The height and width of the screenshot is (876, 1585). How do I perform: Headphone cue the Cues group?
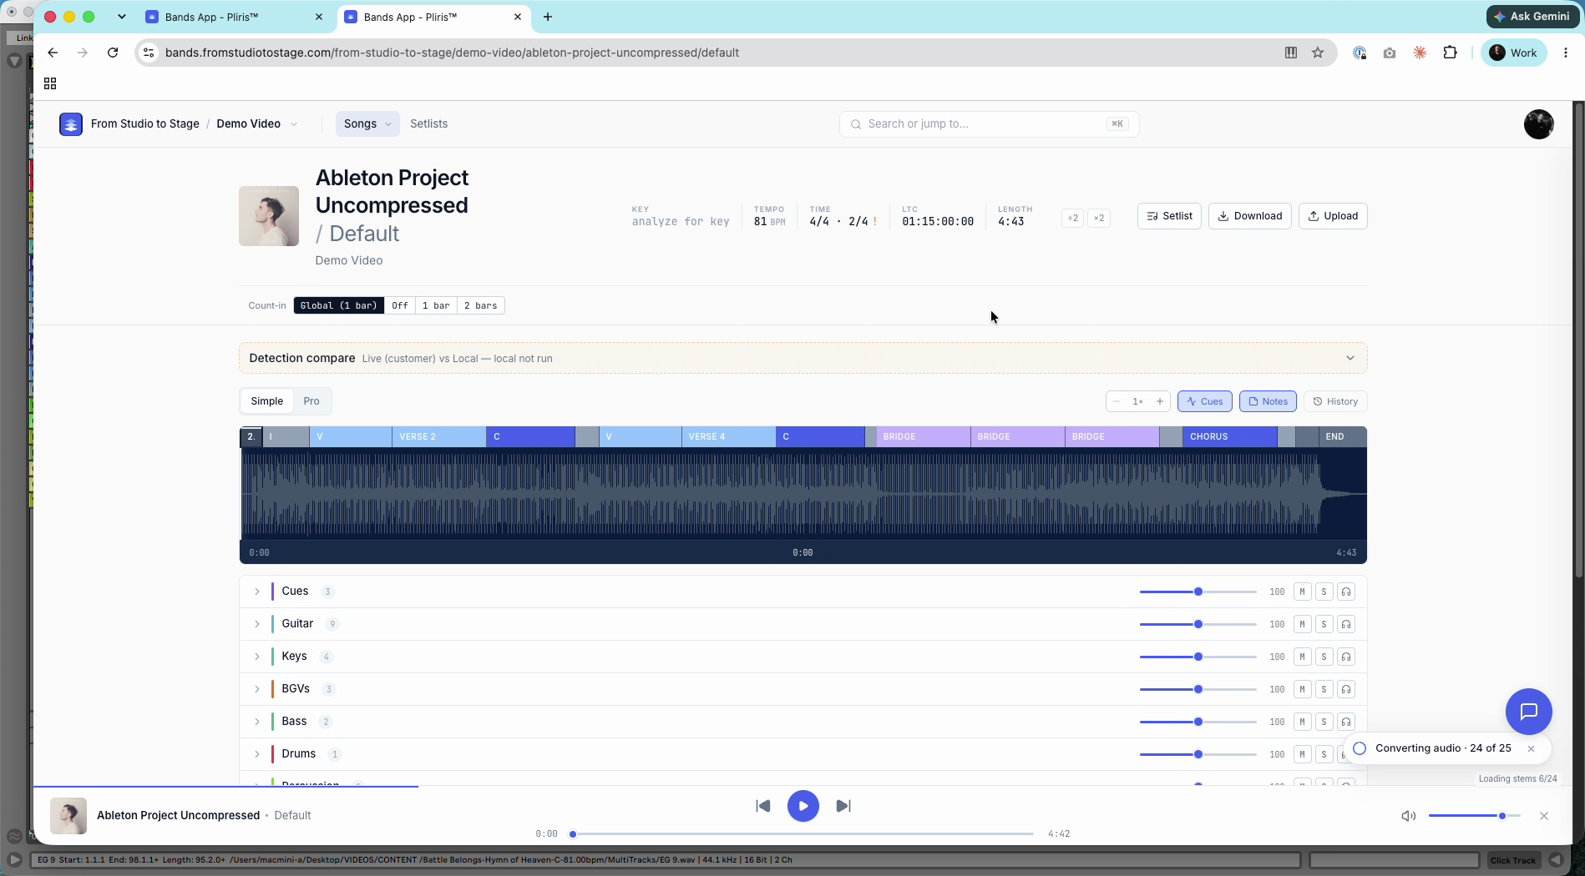pyautogui.click(x=1346, y=592)
